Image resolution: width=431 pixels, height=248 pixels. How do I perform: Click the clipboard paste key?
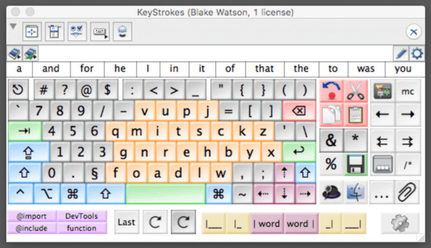355,115
